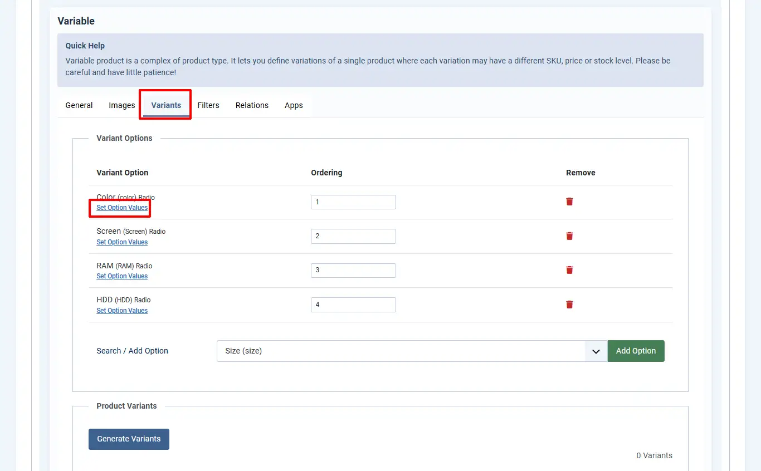
Task: Focus the Screen ordering input
Action: pyautogui.click(x=353, y=236)
